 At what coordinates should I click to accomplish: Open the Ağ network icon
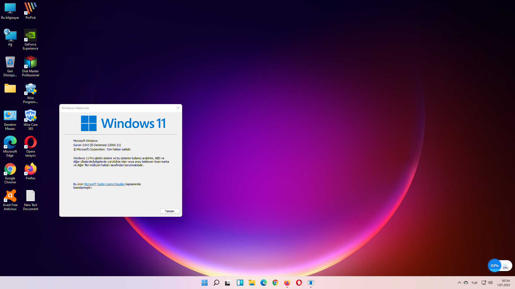pyautogui.click(x=10, y=37)
